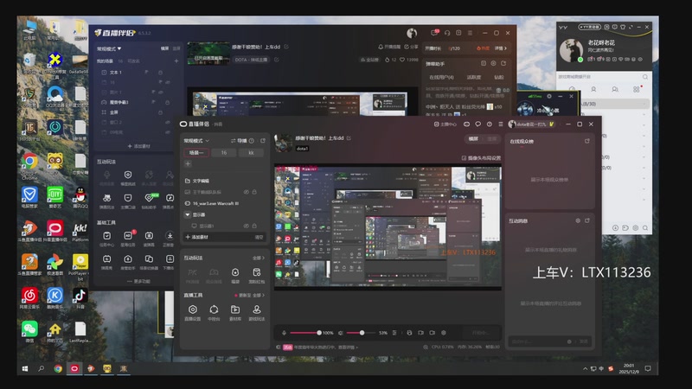Click the front window live preview canvas
Image resolution: width=692 pixels, height=389 pixels.
(x=388, y=226)
